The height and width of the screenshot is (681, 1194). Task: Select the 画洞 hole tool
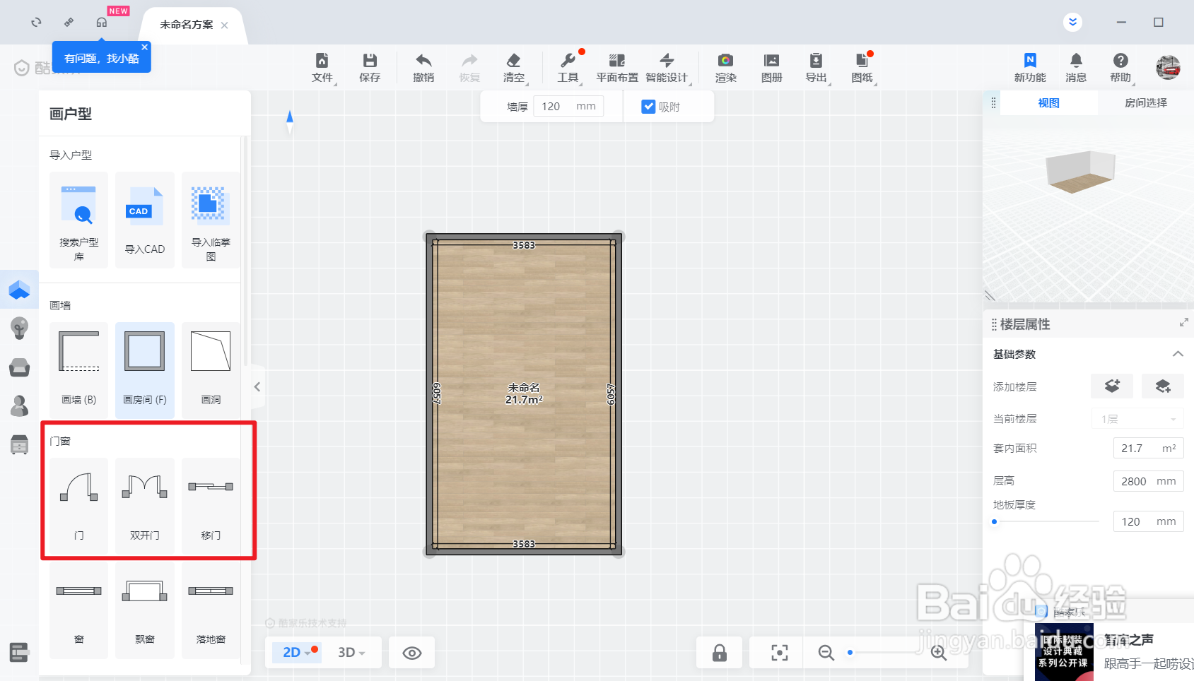(211, 370)
